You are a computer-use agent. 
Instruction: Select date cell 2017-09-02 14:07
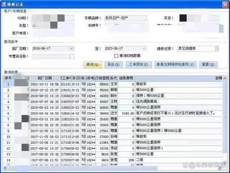click(45, 148)
